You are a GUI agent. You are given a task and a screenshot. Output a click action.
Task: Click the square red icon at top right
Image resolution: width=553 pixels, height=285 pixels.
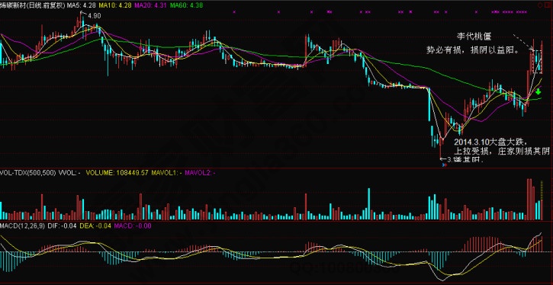548,5
